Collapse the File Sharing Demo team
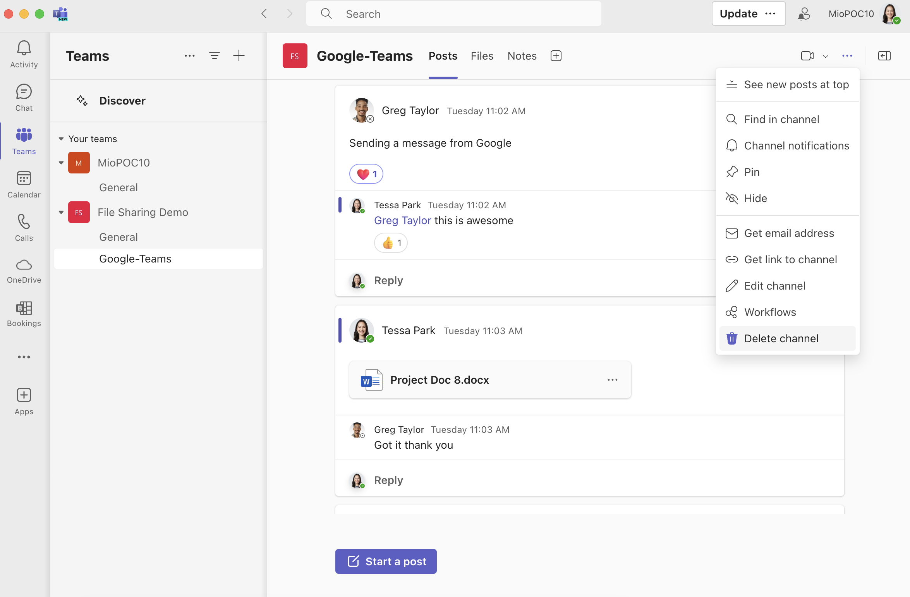 coord(61,212)
